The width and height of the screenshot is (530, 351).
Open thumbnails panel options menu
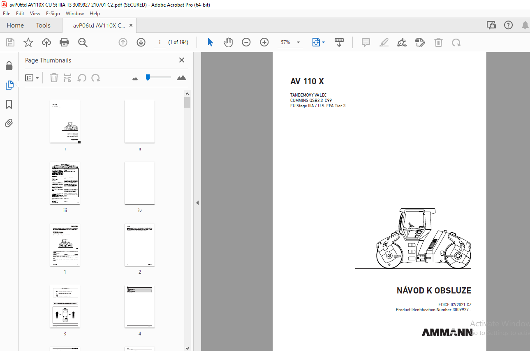point(32,78)
